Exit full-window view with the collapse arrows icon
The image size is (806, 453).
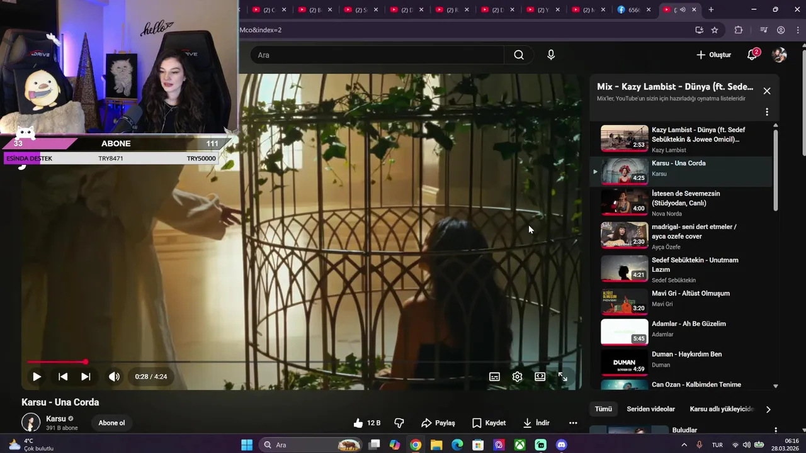(x=563, y=377)
